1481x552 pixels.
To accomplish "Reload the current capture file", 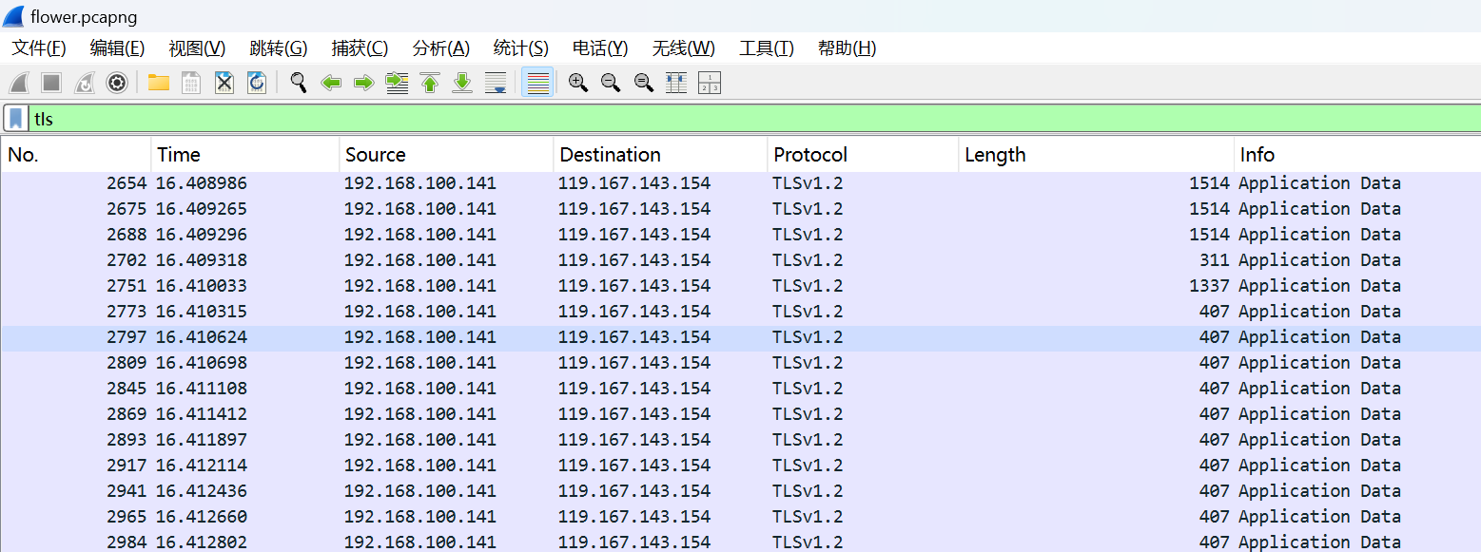I will tap(256, 83).
